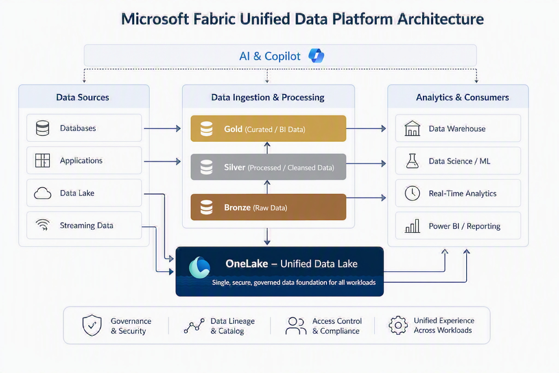This screenshot has width=559, height=373.
Task: Click the Data Lake label text
Action: [x=77, y=193]
